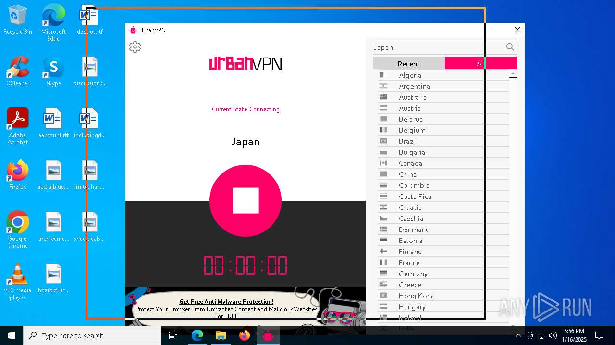The width and height of the screenshot is (615, 345).
Task: Choose Croatia location
Action: (x=443, y=207)
